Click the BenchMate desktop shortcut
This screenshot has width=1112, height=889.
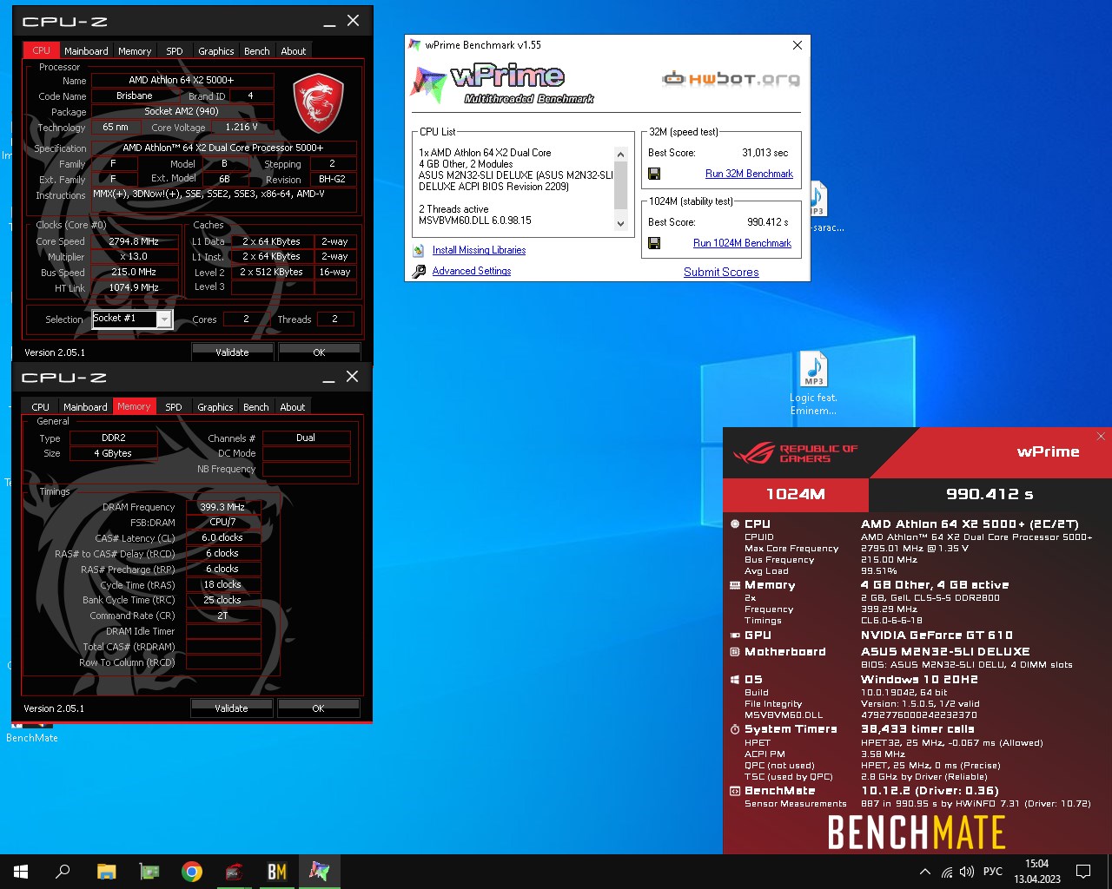(x=31, y=732)
